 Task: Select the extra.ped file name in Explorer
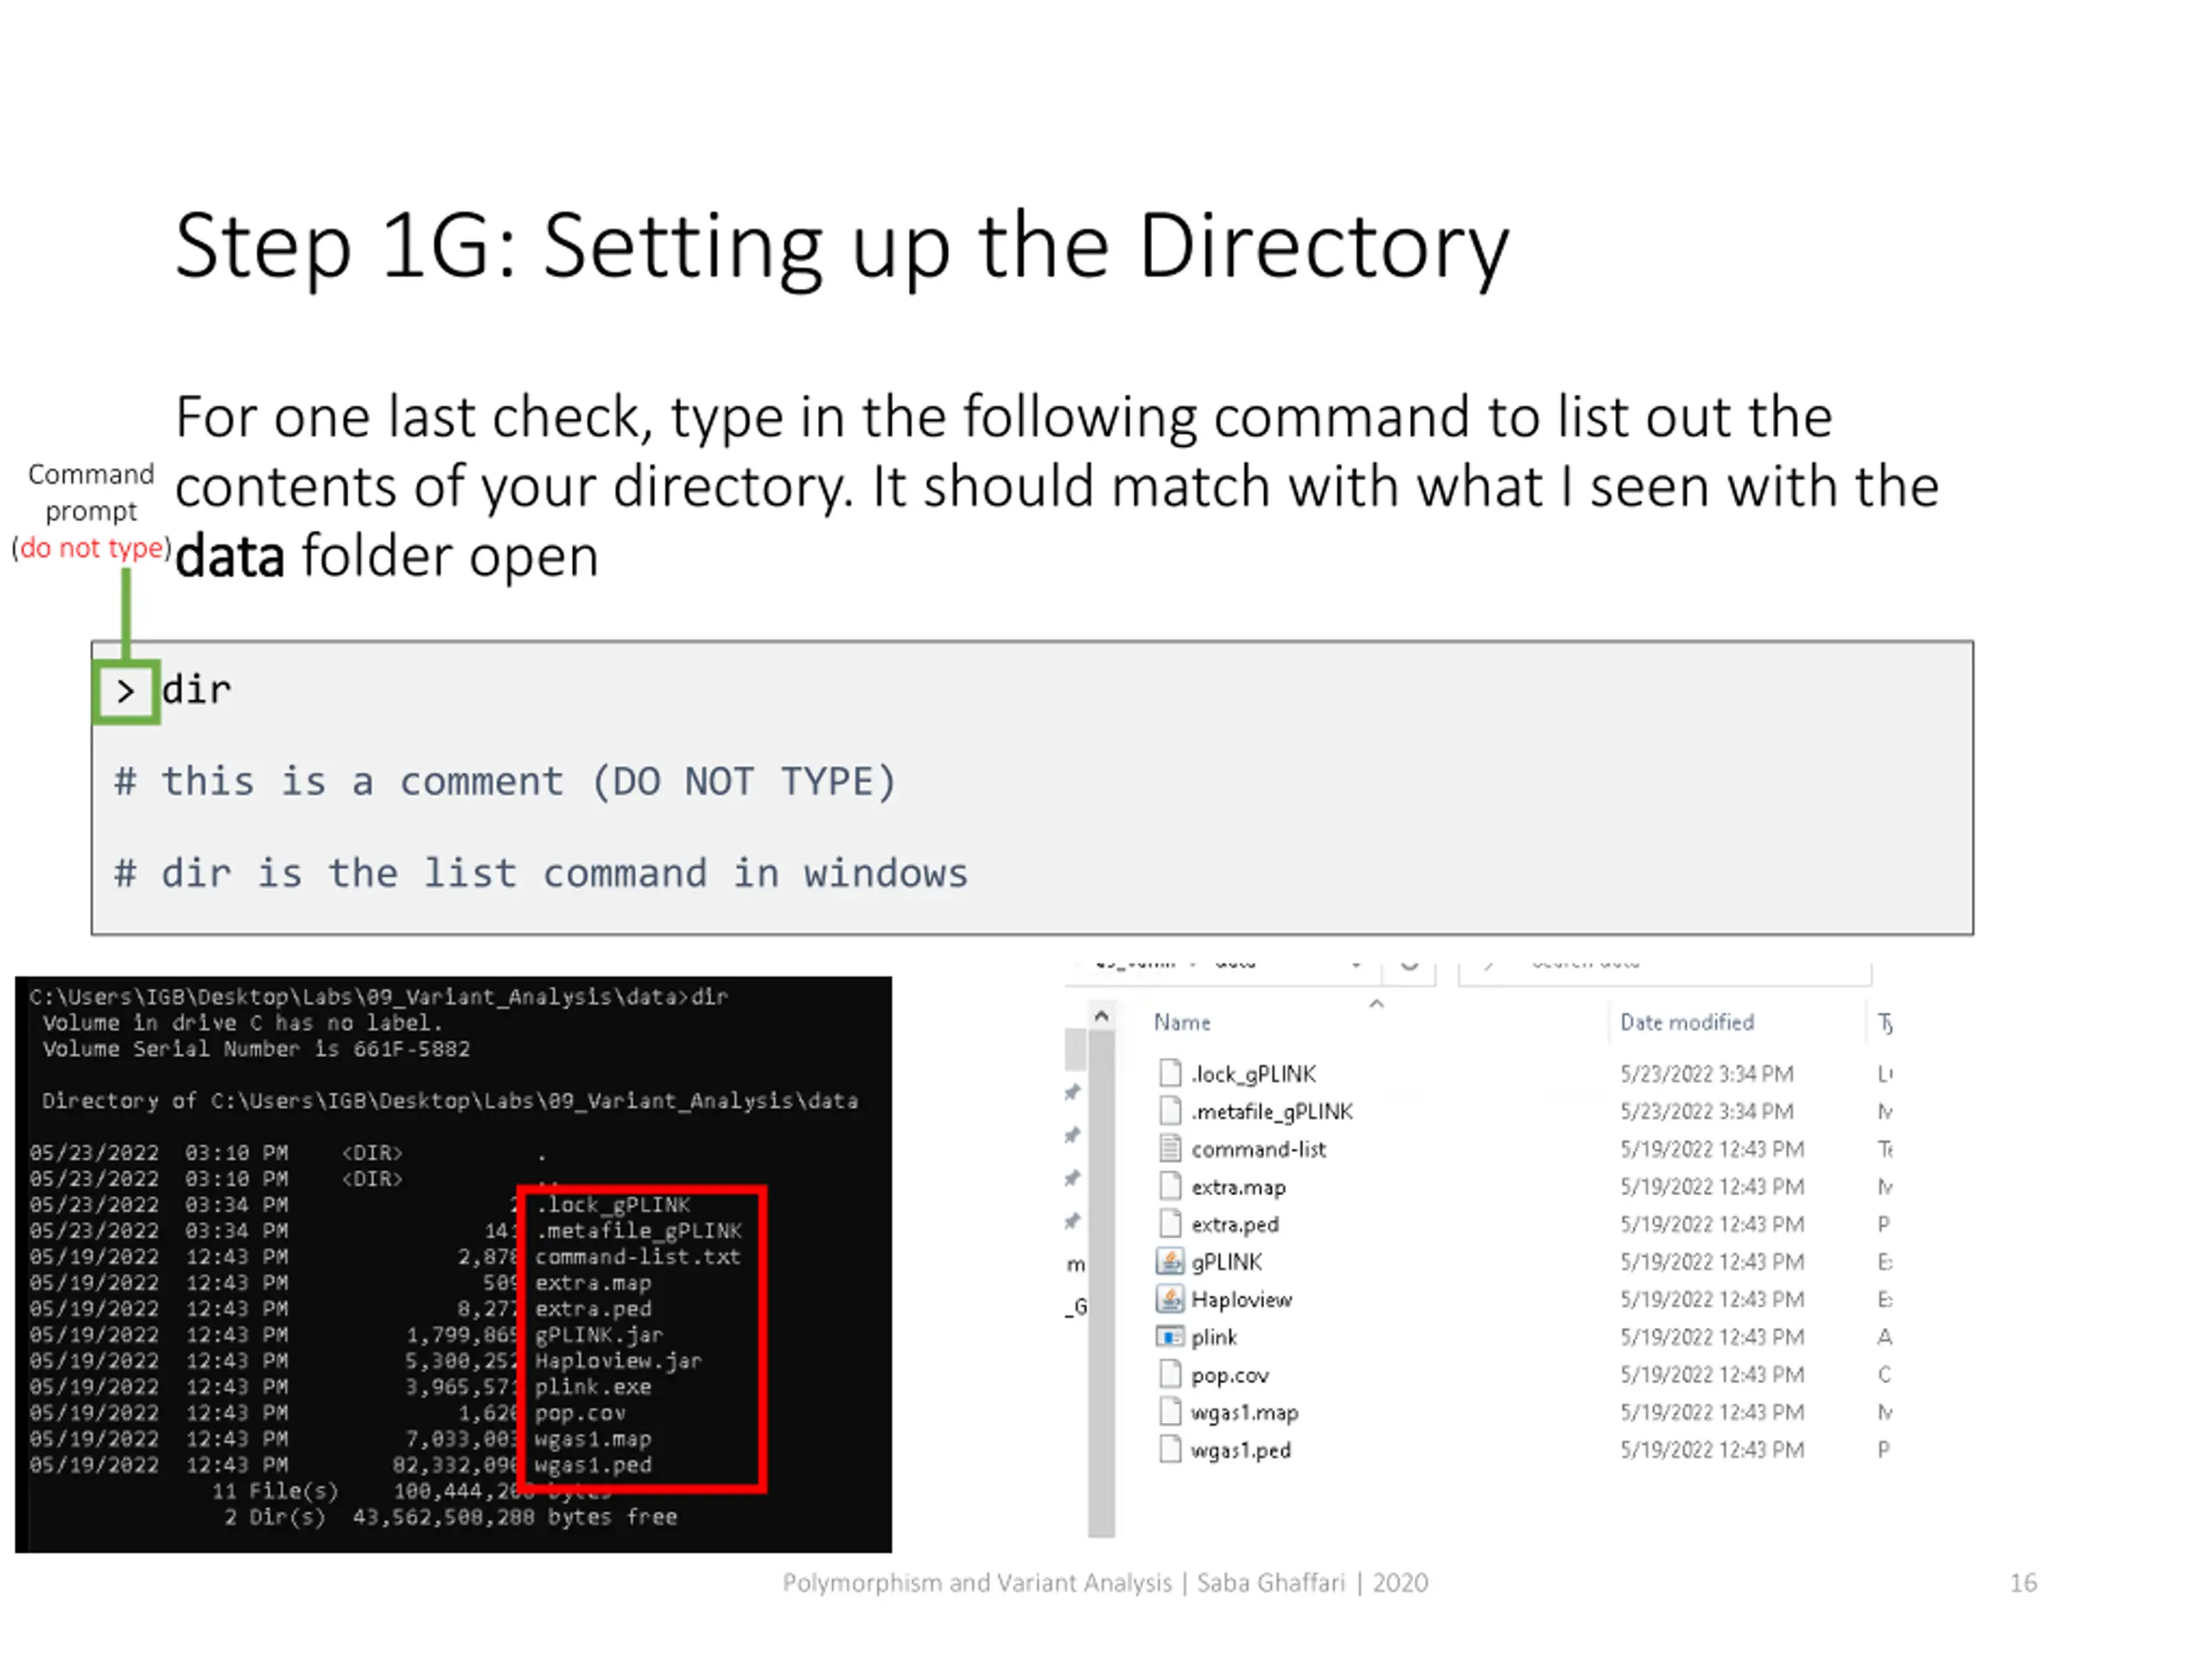[1235, 1224]
